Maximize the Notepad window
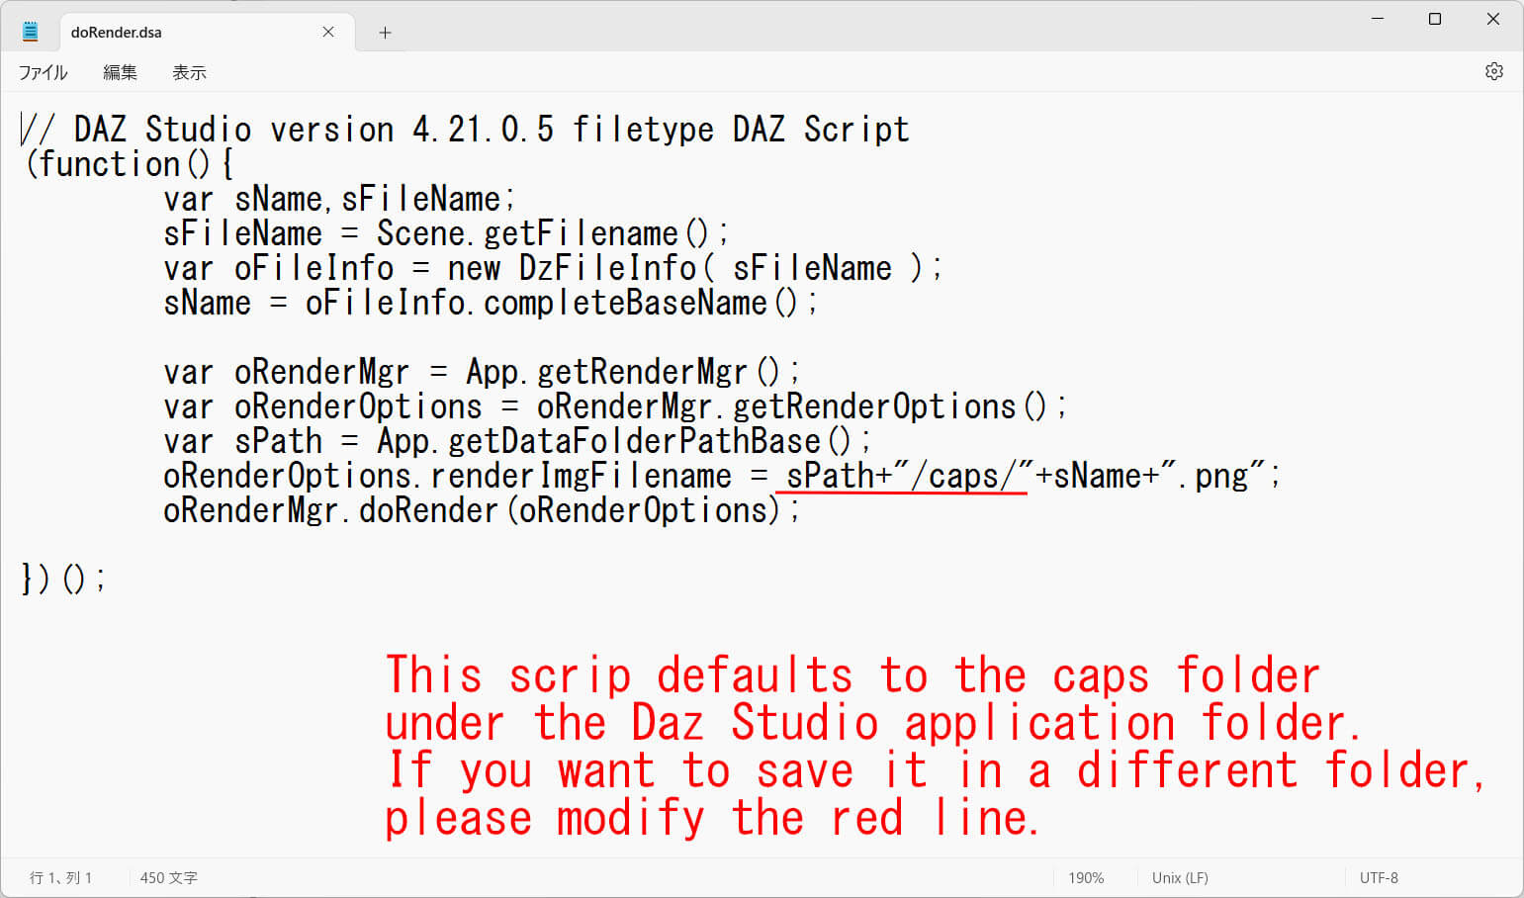The height and width of the screenshot is (898, 1524). [x=1435, y=19]
